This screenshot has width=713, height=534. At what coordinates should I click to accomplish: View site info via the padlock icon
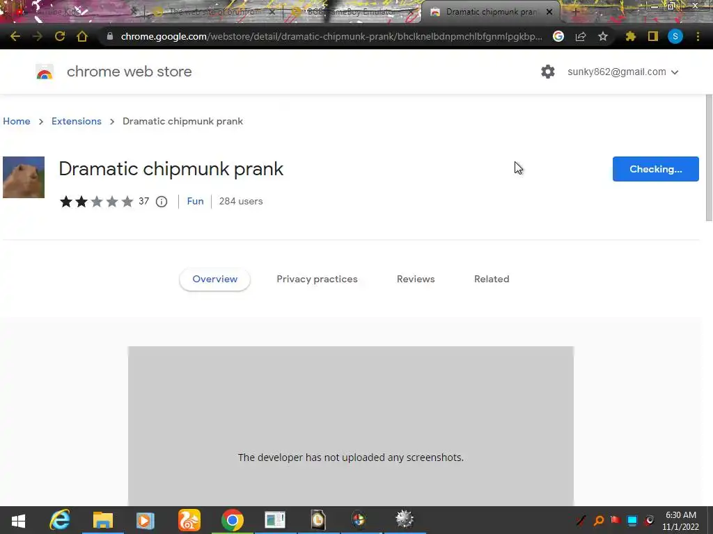(109, 36)
